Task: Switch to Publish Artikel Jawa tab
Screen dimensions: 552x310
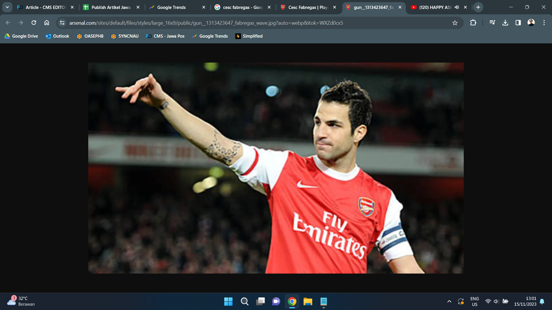Action: coord(111,7)
